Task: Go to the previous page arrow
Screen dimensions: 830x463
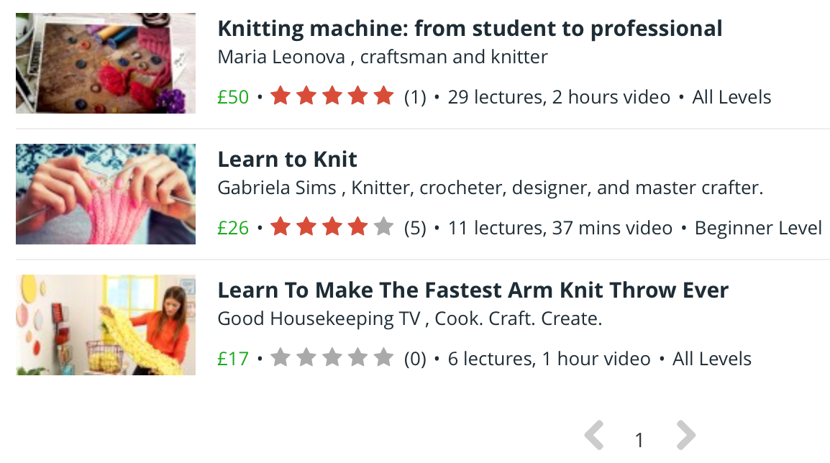Action: [x=594, y=436]
